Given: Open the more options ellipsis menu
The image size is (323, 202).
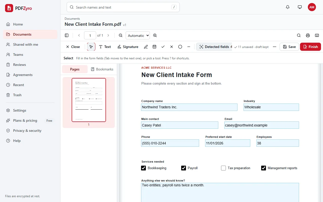Looking at the screenshot, I should point(275,47).
